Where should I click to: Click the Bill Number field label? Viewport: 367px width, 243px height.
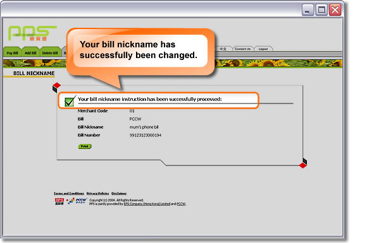pos(89,135)
